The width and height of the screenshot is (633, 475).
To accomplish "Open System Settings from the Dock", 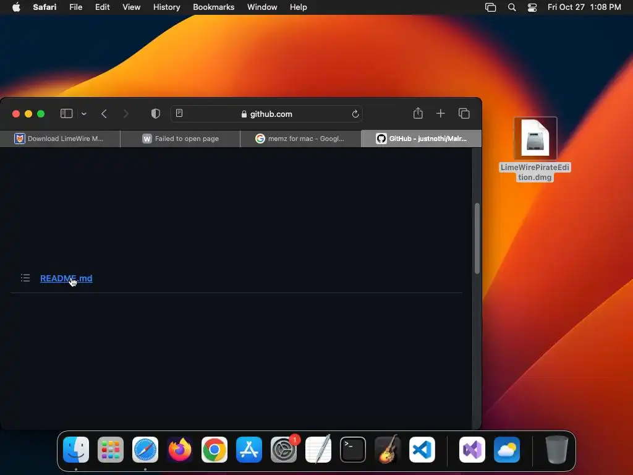I will point(284,450).
